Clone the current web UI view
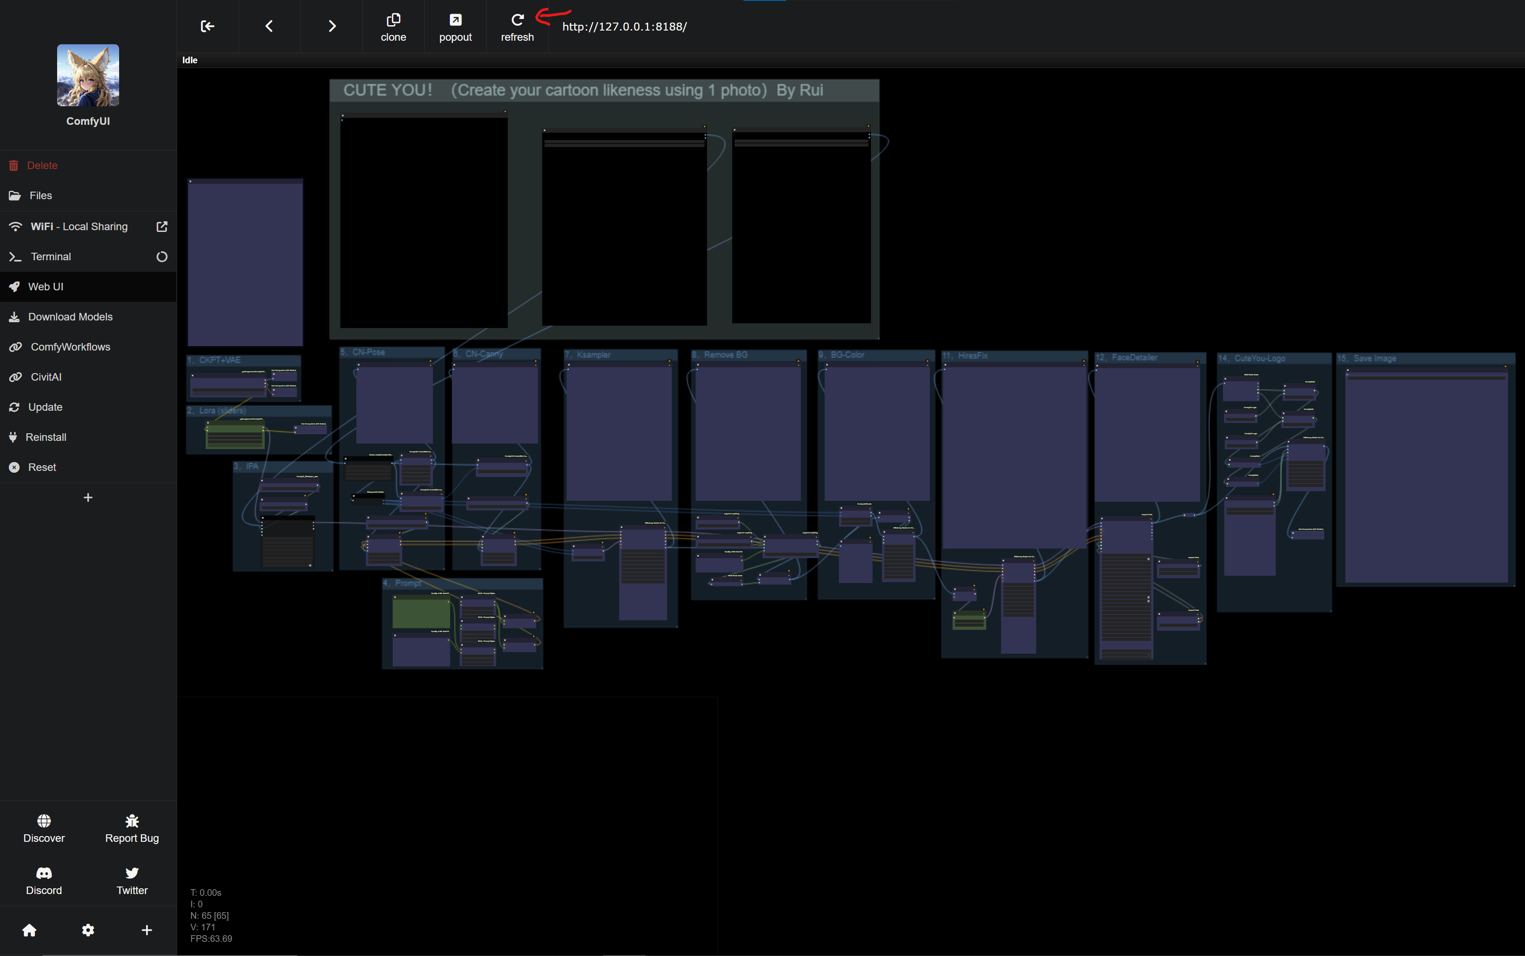The width and height of the screenshot is (1525, 956). coord(393,27)
